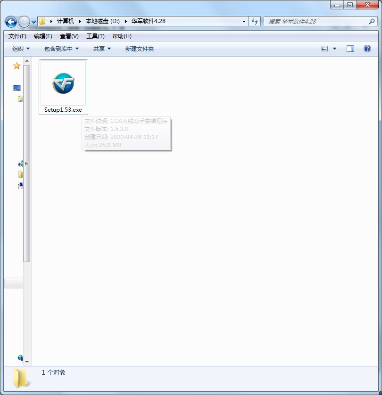Screen dimensions: 382x395
Task: Select 计算机 in the address breadcrumb
Action: click(65, 21)
